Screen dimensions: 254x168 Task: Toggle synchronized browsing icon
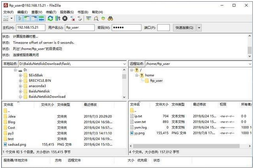pyautogui.click(x=104, y=19)
